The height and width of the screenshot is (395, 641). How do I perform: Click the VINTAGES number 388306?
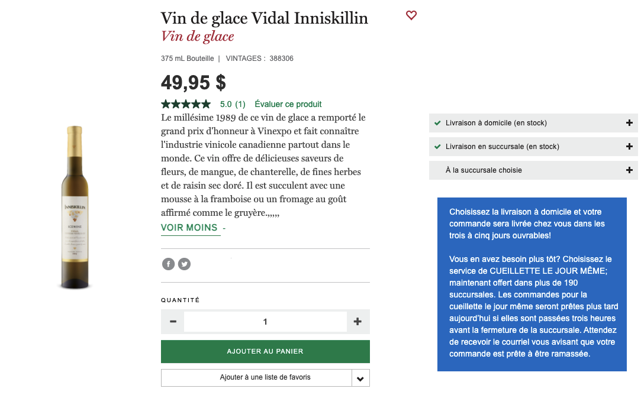[282, 59]
